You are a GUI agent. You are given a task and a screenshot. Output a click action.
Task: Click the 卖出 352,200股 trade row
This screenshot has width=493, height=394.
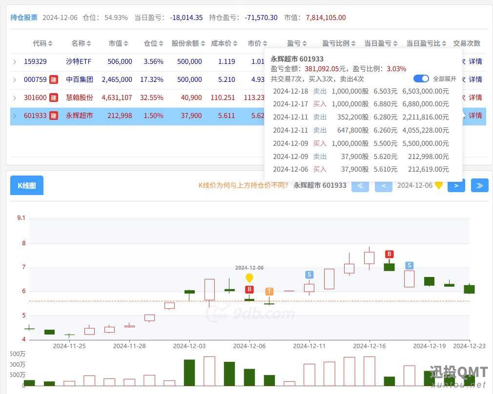click(x=361, y=117)
